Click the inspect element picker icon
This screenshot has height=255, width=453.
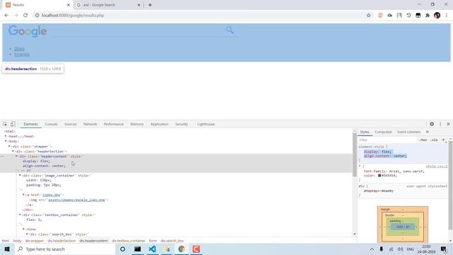[5, 124]
